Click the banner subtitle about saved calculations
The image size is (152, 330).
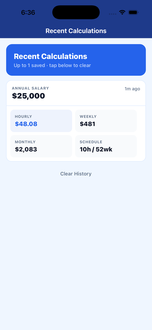coord(52,65)
